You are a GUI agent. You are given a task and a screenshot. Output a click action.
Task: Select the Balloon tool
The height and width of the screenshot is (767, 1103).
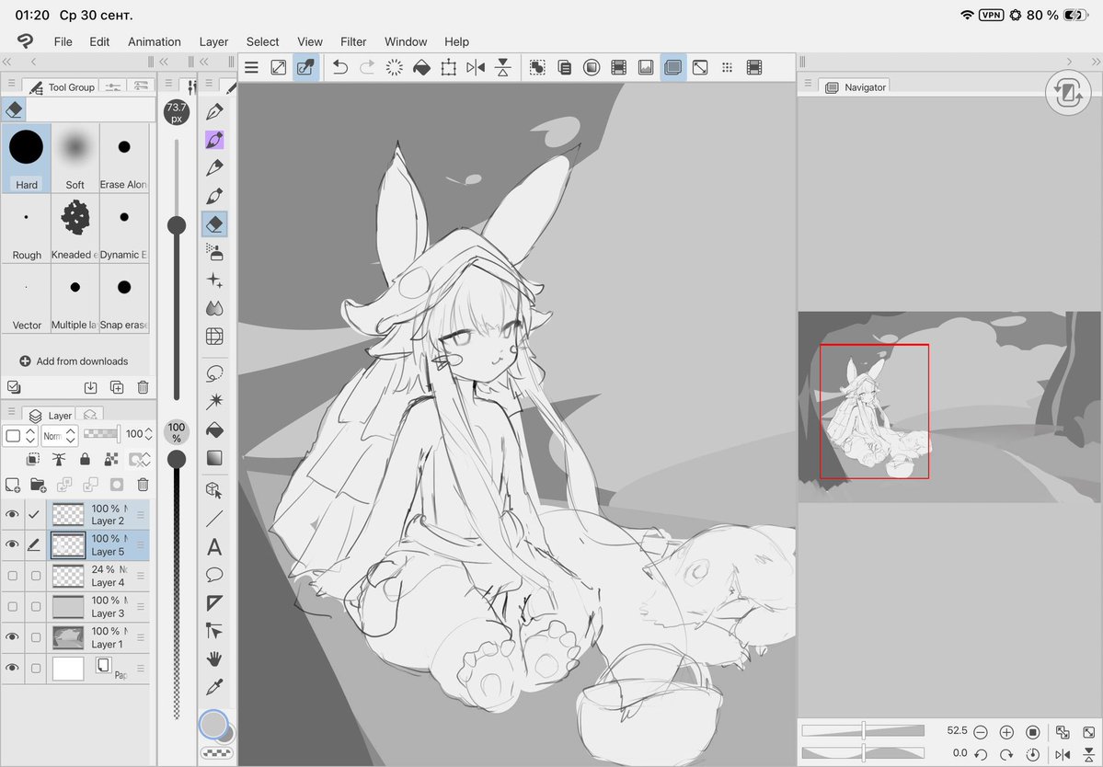214,575
